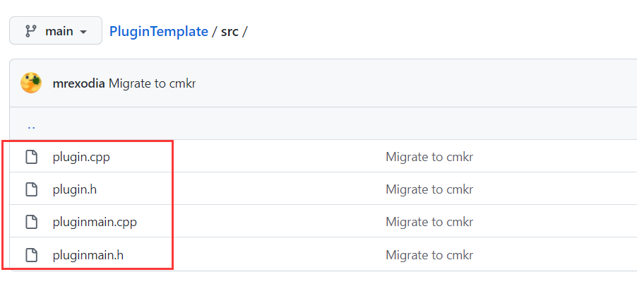Click the src breadcrumb folder name

(x=230, y=32)
